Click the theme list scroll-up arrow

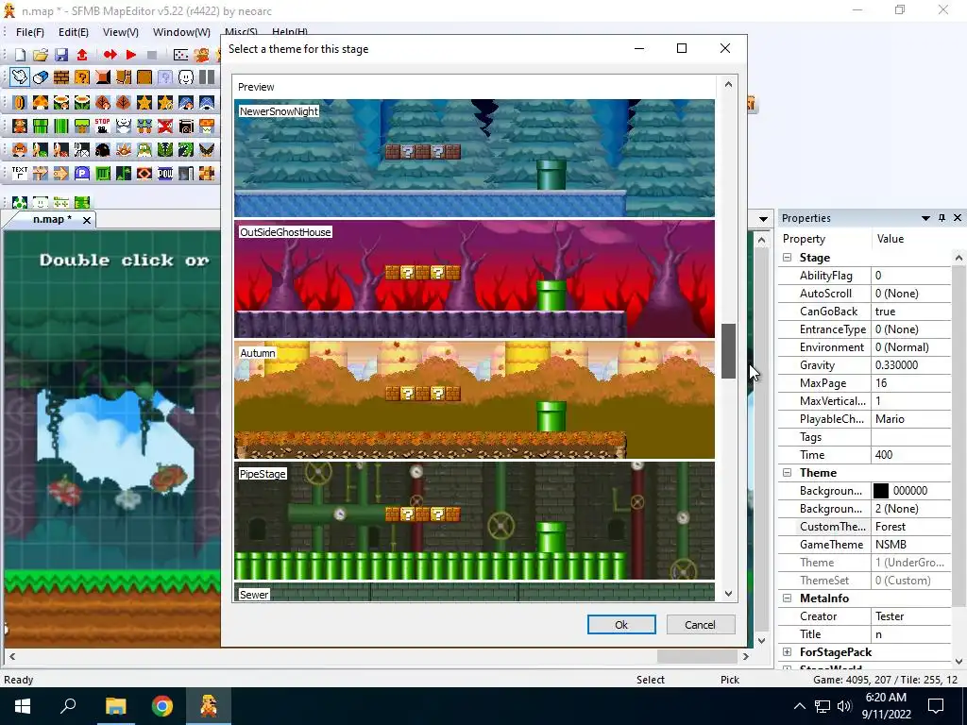[x=728, y=84]
